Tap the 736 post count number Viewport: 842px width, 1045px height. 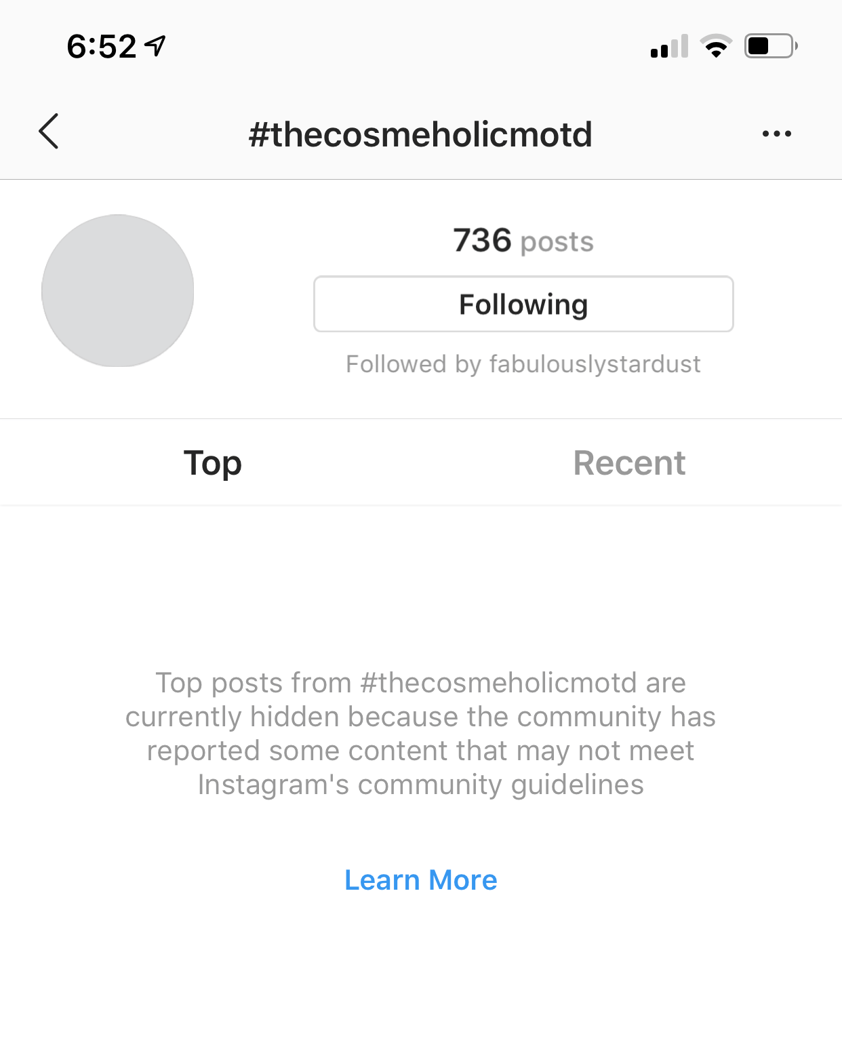pos(482,240)
